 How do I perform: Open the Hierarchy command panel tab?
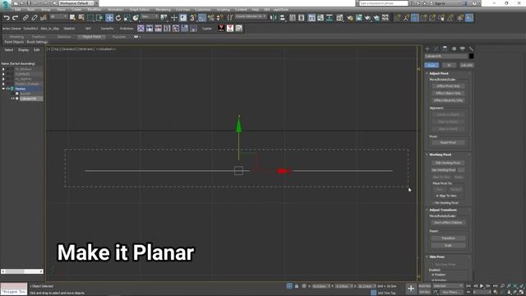click(445, 49)
